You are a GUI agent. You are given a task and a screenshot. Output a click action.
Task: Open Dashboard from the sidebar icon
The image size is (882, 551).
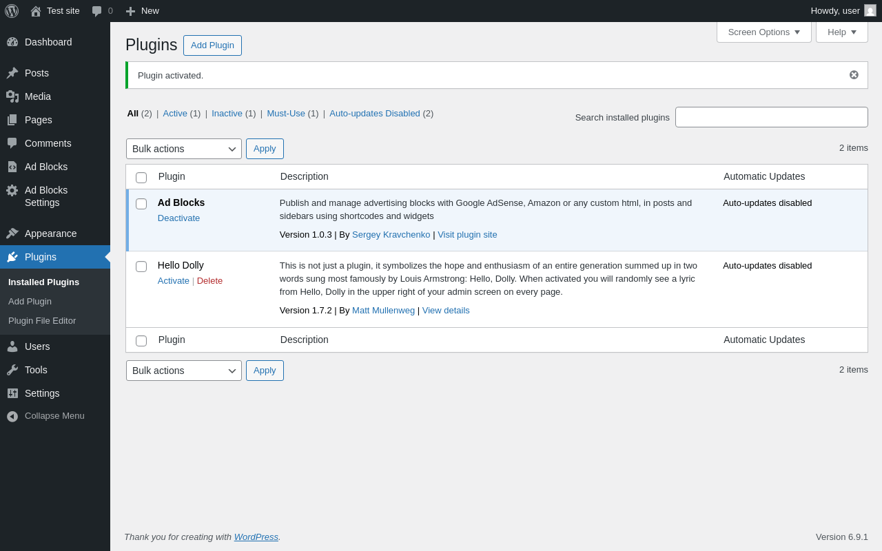click(x=12, y=42)
